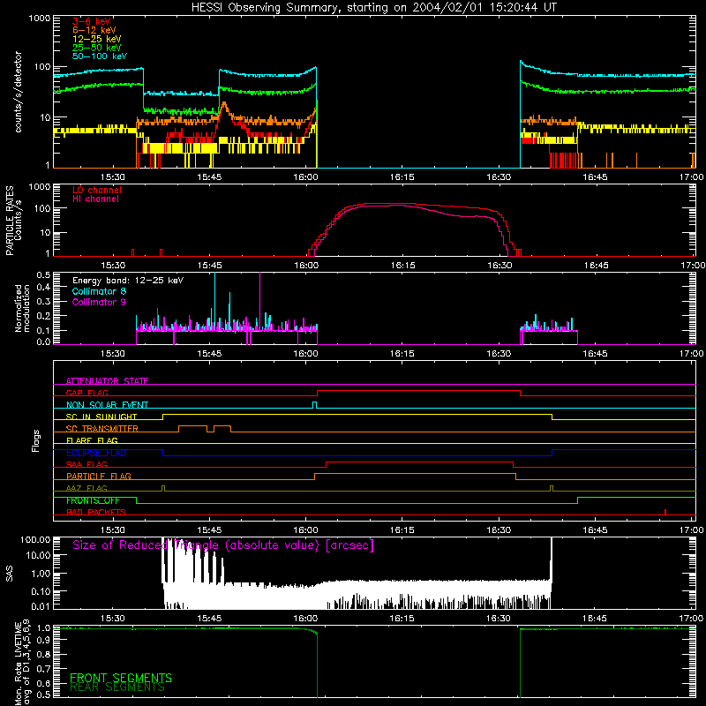Screen dimensions: 706x706
Task: Click the 17:00 time label under the modulation plot
Action: 691,354
